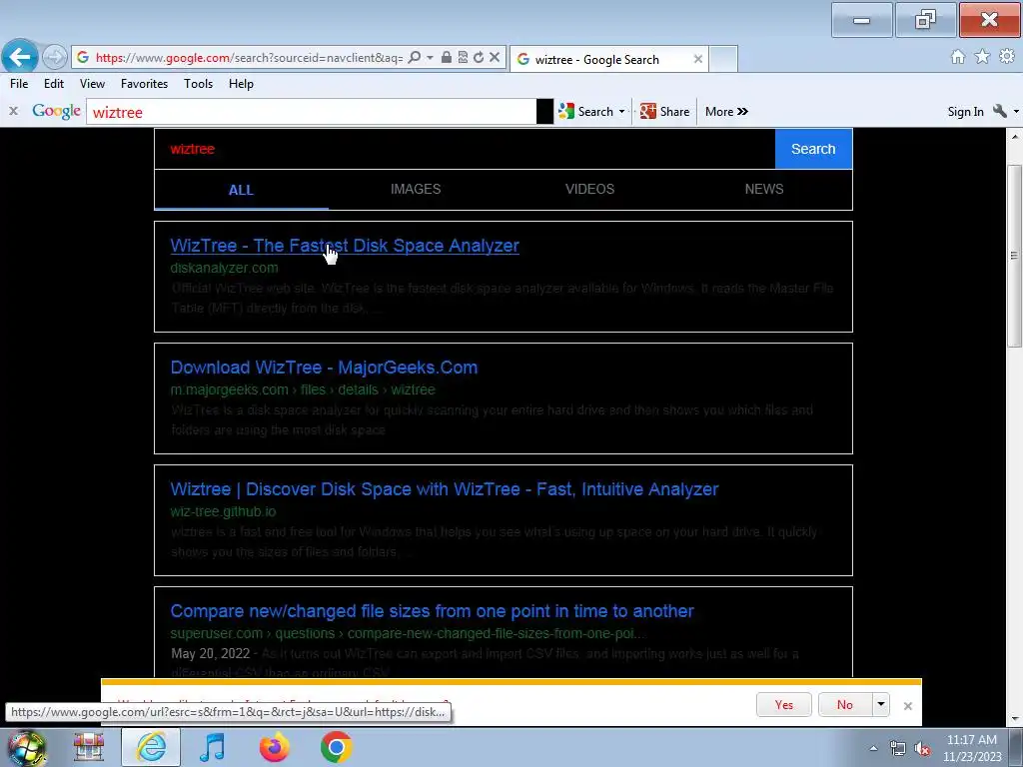
Task: Click the Internet Explorer taskbar icon
Action: tap(151, 747)
